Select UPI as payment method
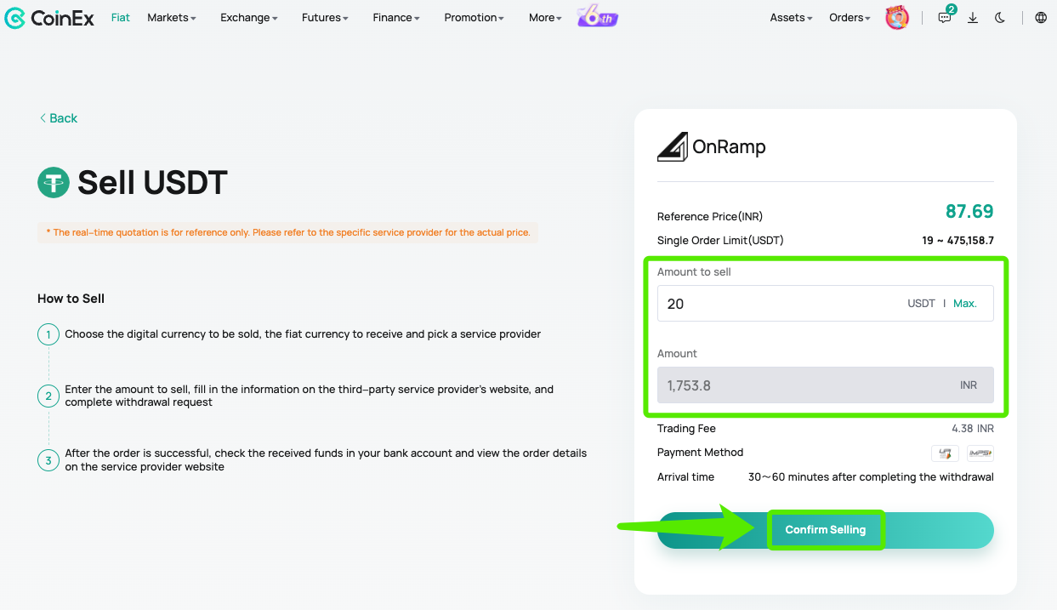Image resolution: width=1057 pixels, height=610 pixels. (945, 453)
